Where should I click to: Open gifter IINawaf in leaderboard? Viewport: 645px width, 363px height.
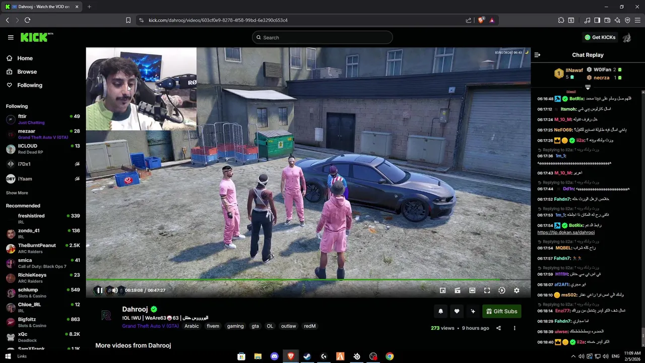pos(574,70)
